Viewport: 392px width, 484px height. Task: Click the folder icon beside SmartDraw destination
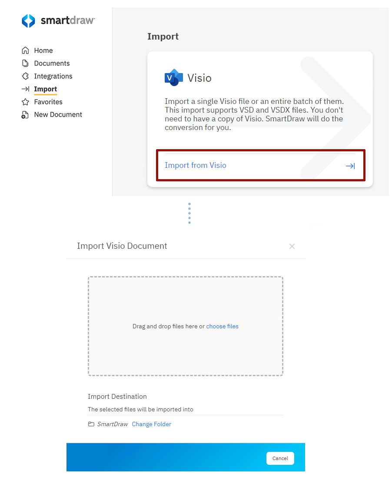pos(91,424)
